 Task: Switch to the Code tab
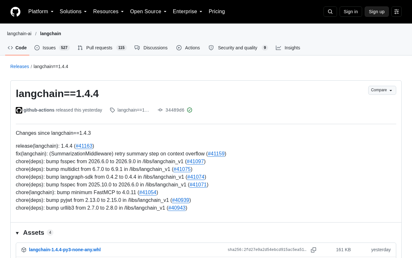click(x=17, y=48)
